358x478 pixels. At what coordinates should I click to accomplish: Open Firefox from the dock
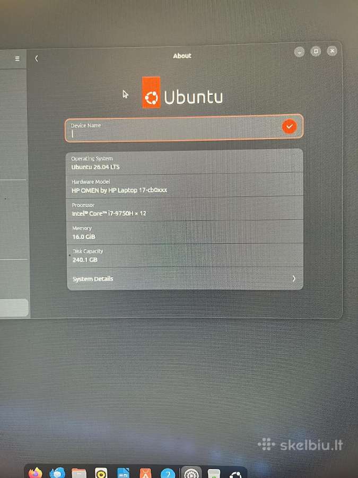tap(36, 473)
